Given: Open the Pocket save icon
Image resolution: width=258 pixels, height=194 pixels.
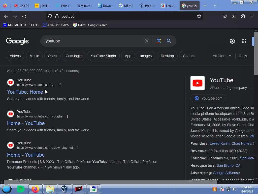Looking at the screenshot, I should [x=224, y=16].
